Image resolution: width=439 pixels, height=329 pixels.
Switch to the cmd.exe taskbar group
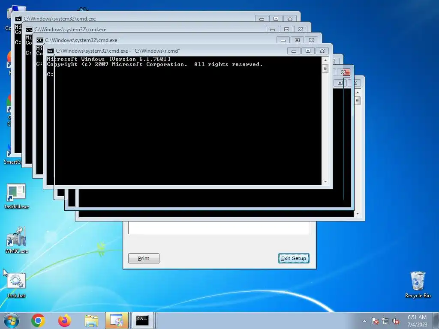click(143, 320)
